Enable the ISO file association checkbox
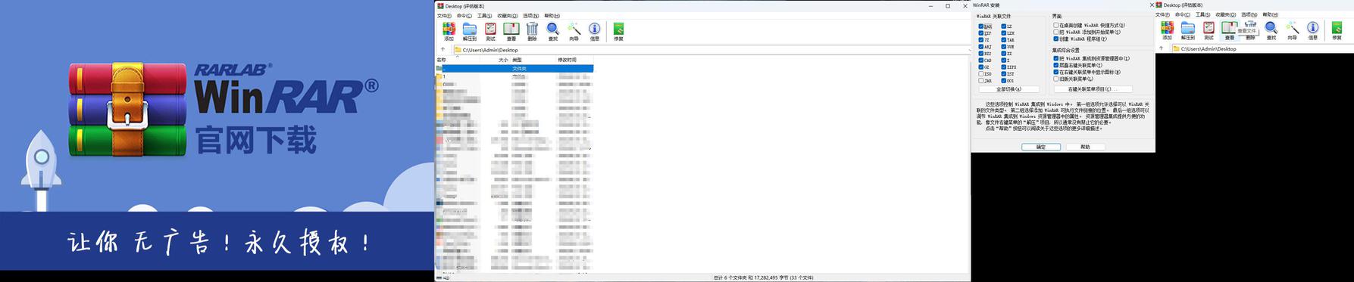Viewport: 1354px width, 282px height. [x=981, y=74]
